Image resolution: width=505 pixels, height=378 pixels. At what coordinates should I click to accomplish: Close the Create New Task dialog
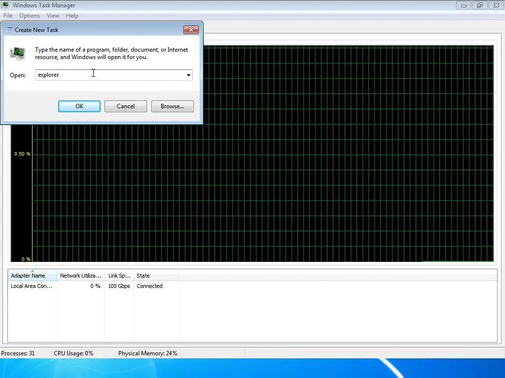click(191, 30)
